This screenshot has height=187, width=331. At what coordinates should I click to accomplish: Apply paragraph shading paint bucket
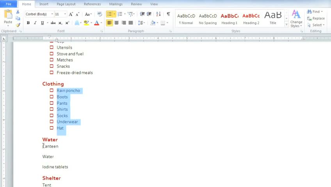pyautogui.click(x=153, y=23)
